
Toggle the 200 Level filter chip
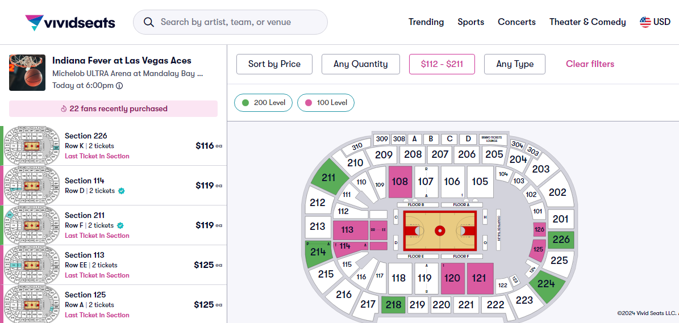click(x=264, y=103)
